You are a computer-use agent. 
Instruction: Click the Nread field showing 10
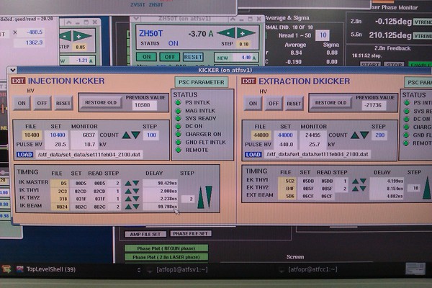tap(323, 35)
